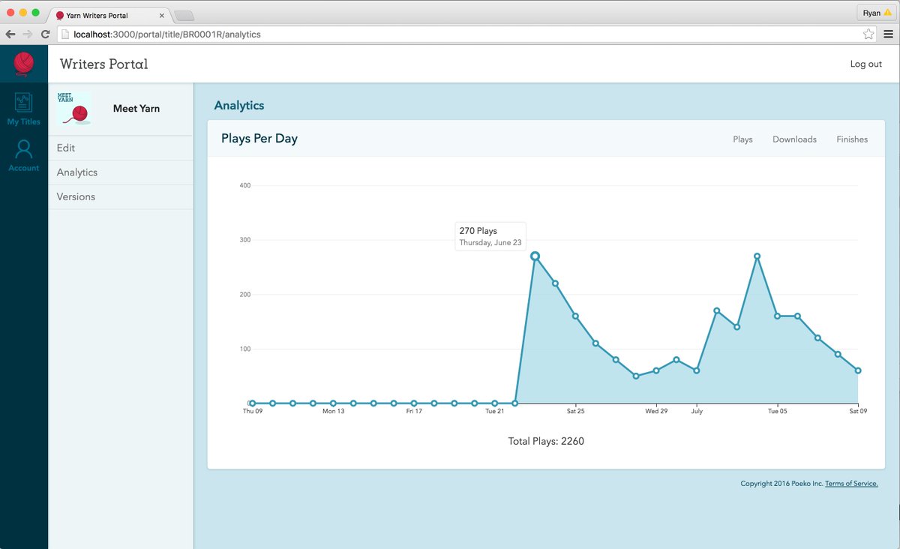Click the Tue 21 axis label
Image resolution: width=900 pixels, height=549 pixels.
point(495,411)
